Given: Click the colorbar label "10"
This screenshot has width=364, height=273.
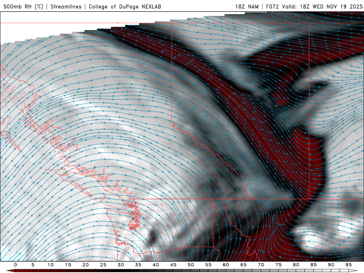Looking at the screenshot, I should tap(51, 265).
